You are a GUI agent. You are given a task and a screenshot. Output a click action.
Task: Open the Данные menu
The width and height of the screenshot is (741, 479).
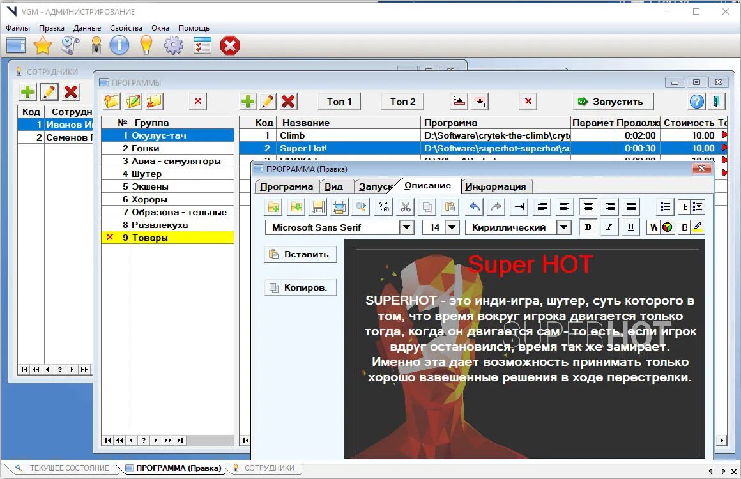point(87,28)
